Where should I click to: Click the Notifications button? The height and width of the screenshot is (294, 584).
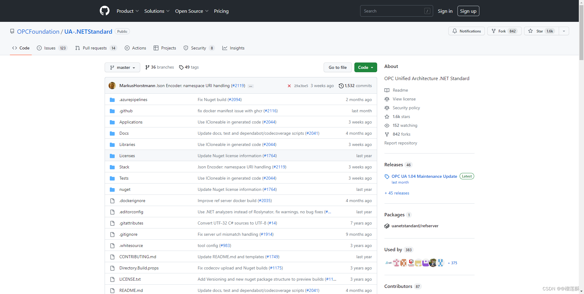pyautogui.click(x=467, y=31)
